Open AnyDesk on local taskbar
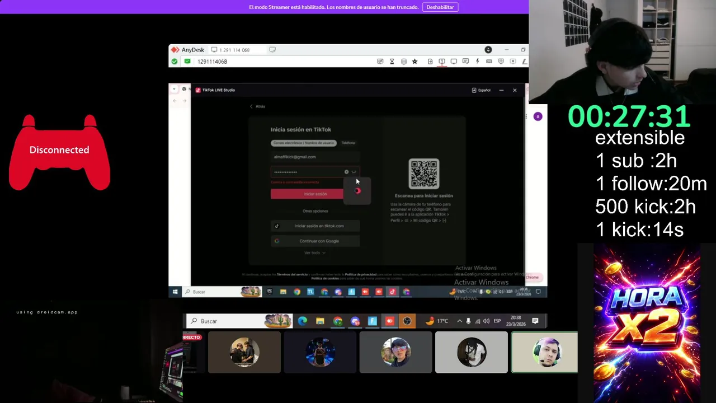 390,321
